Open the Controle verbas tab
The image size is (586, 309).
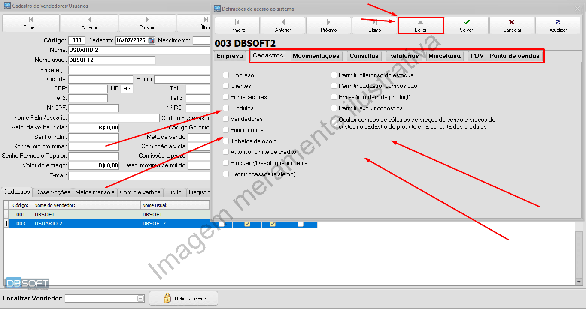[x=140, y=192]
